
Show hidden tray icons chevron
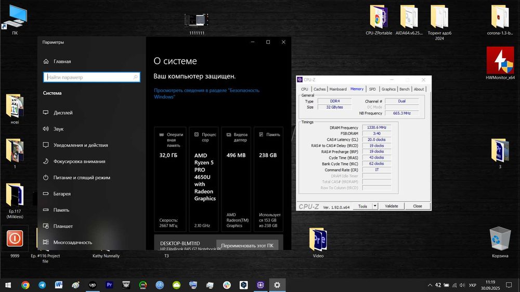430,285
